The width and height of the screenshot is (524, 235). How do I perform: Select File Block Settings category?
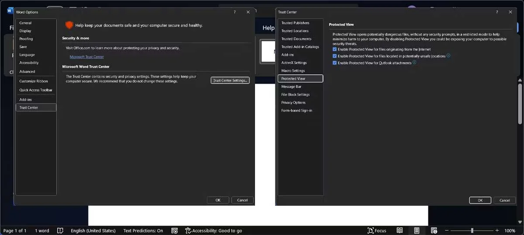[x=295, y=94]
